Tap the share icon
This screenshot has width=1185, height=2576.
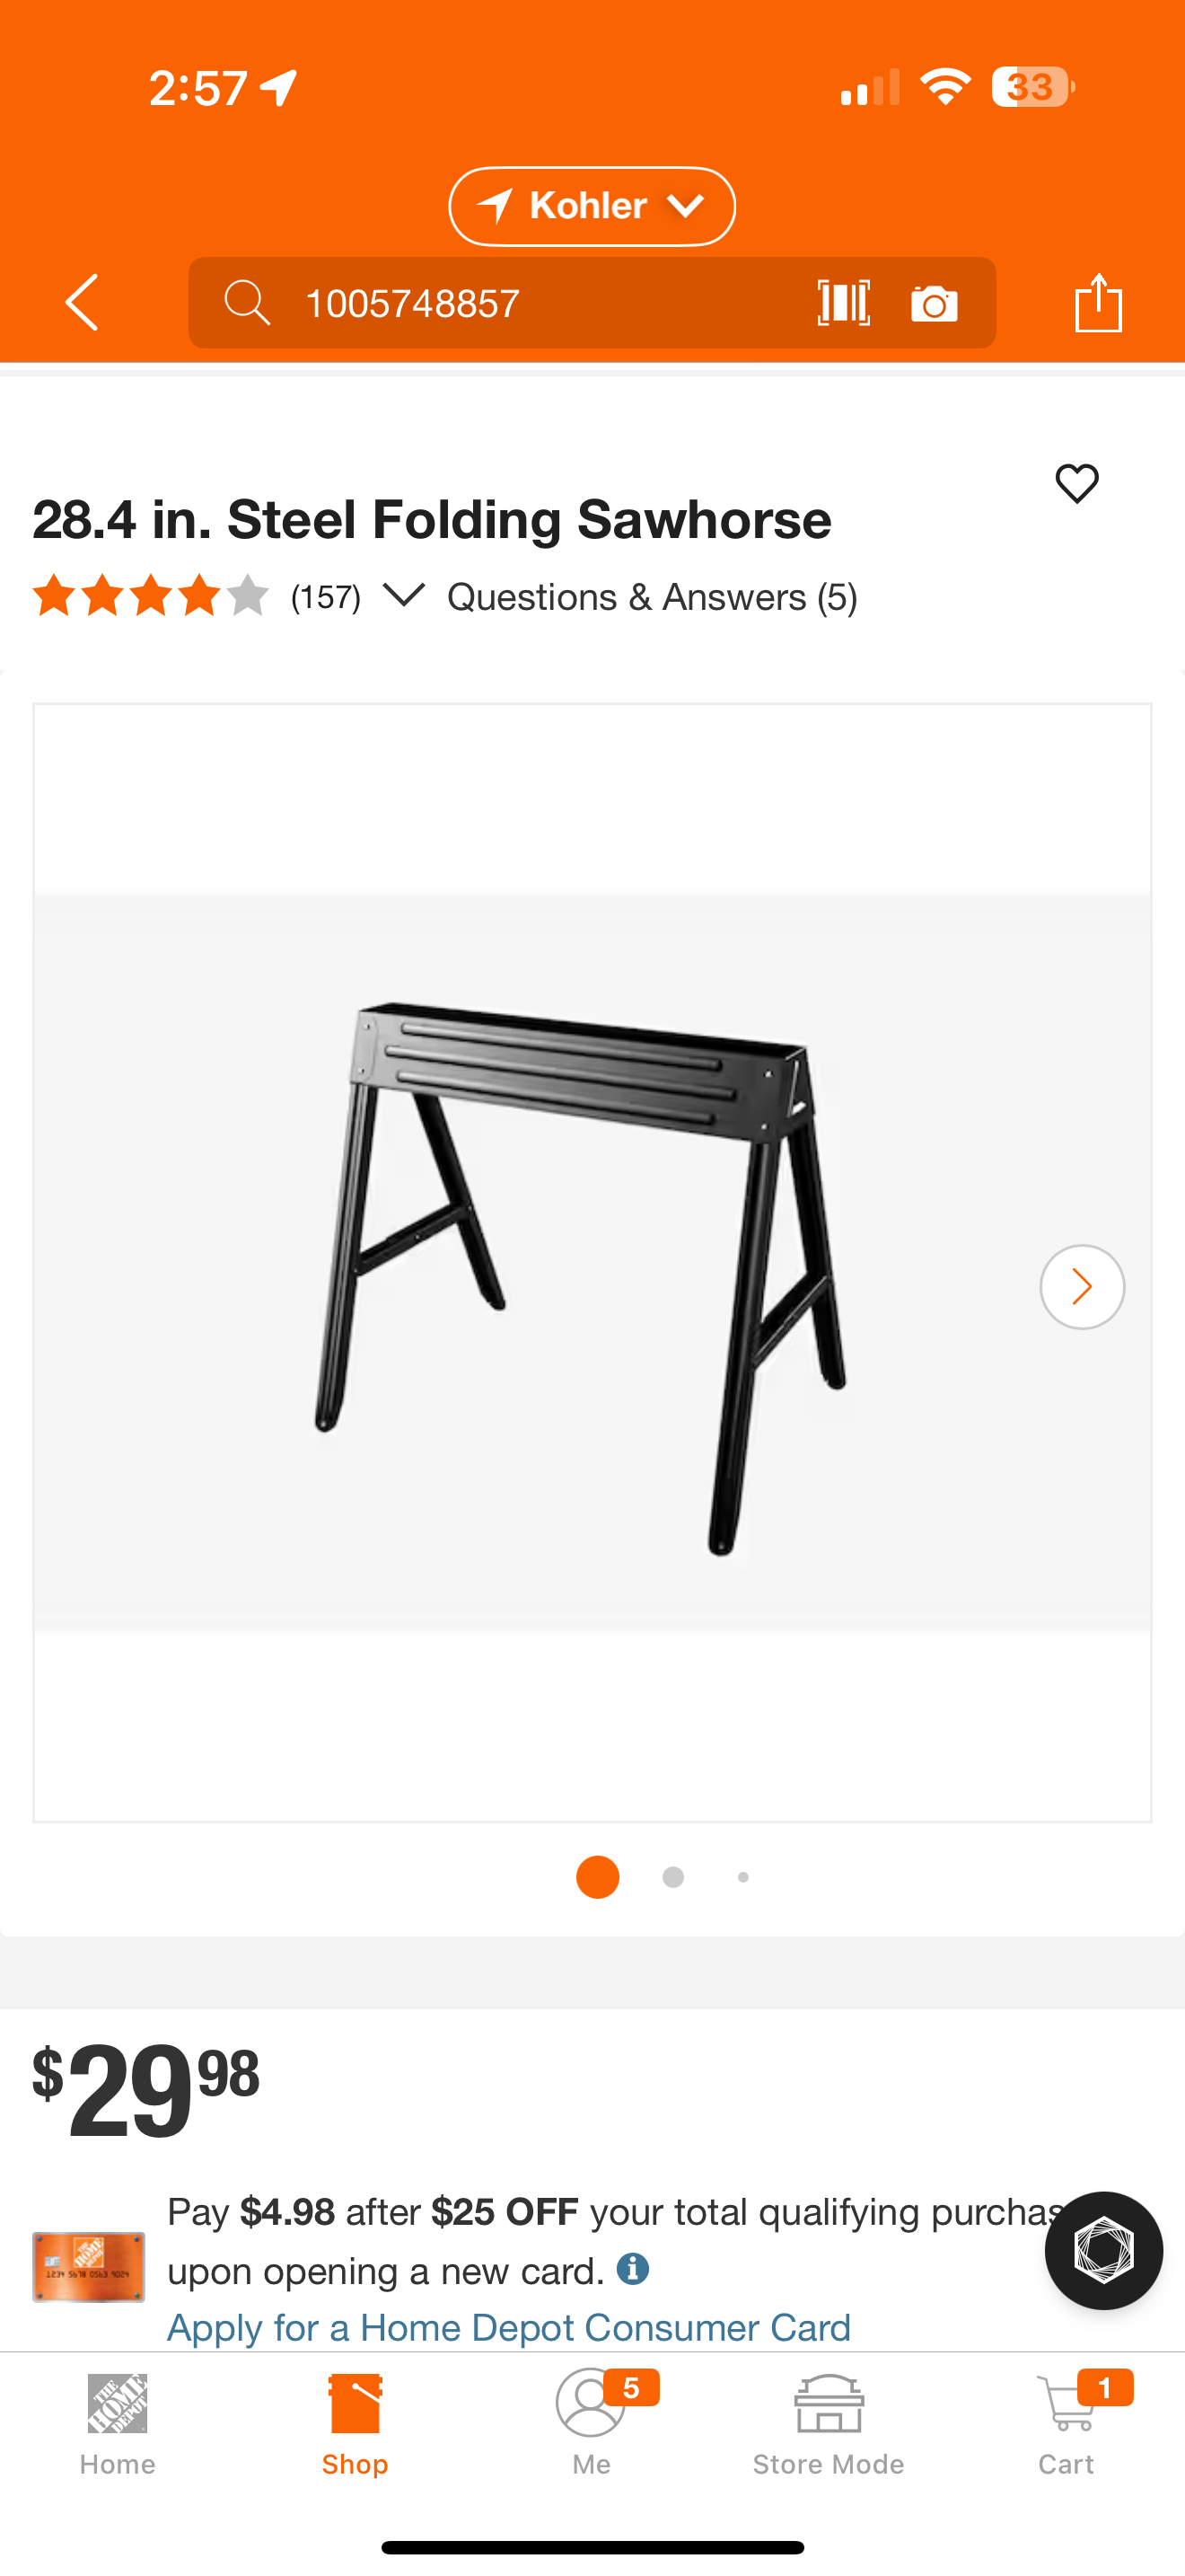pos(1099,302)
